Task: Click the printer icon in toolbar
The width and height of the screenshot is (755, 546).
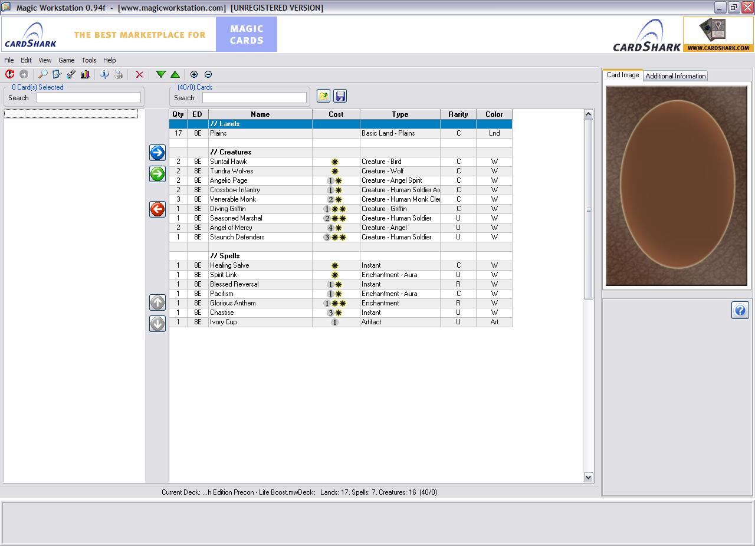Action: (x=119, y=74)
